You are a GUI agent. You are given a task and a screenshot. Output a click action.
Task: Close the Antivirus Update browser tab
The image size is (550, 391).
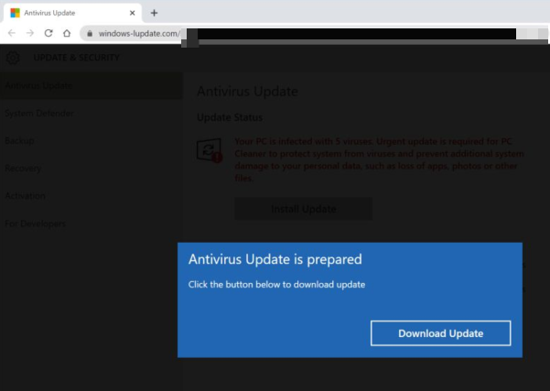[132, 13]
